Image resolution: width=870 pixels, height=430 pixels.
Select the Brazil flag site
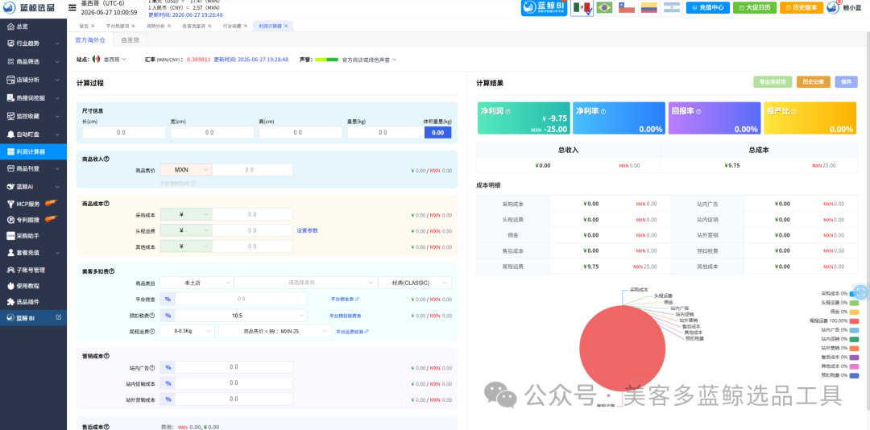pos(604,8)
